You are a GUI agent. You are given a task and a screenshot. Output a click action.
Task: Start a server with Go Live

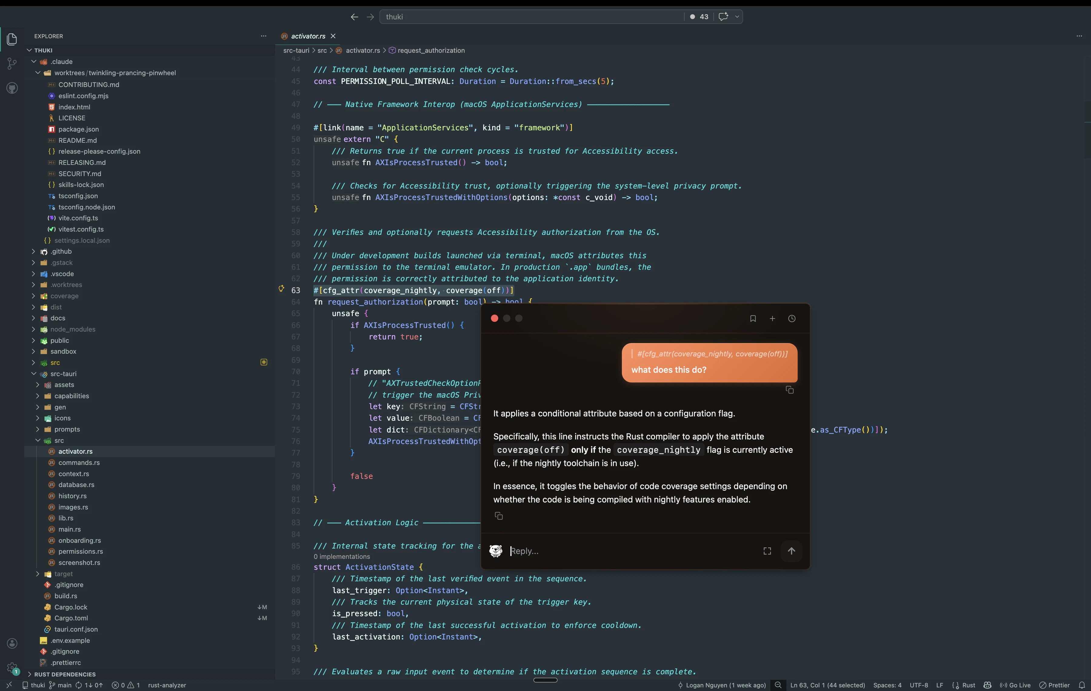1016,685
